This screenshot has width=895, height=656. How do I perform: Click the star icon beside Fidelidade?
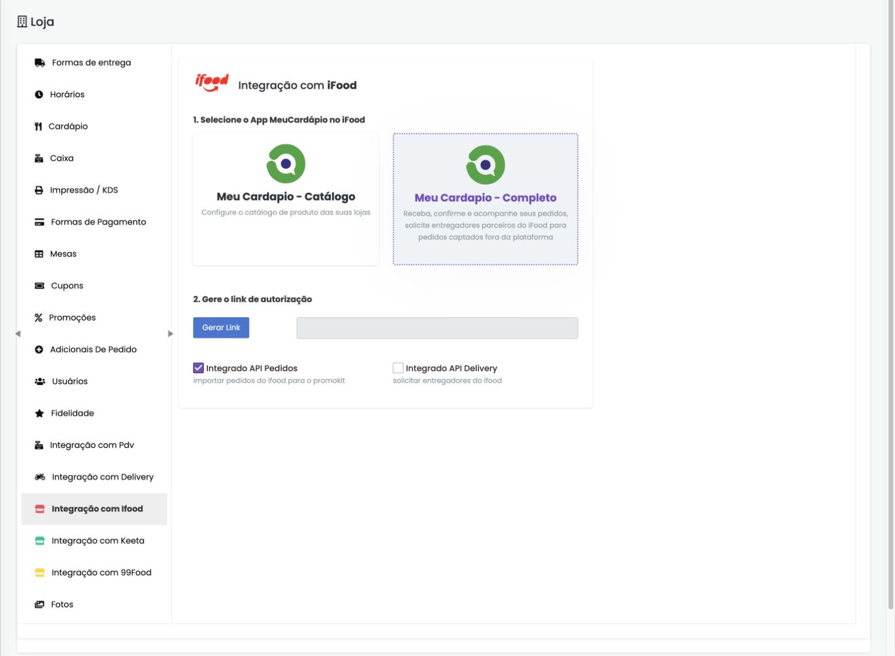click(x=39, y=413)
